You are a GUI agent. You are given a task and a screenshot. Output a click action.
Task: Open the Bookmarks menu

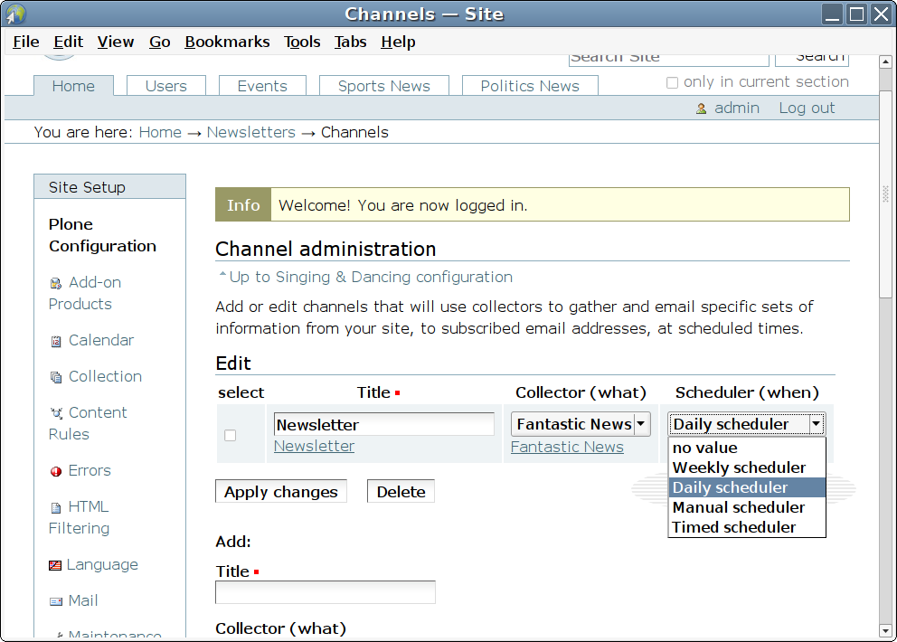pyautogui.click(x=227, y=42)
